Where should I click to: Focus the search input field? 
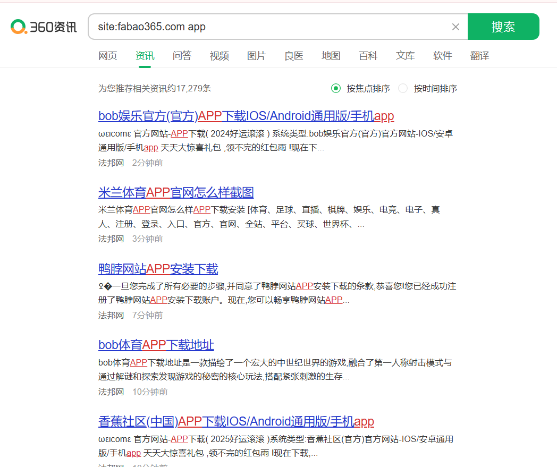point(270,27)
